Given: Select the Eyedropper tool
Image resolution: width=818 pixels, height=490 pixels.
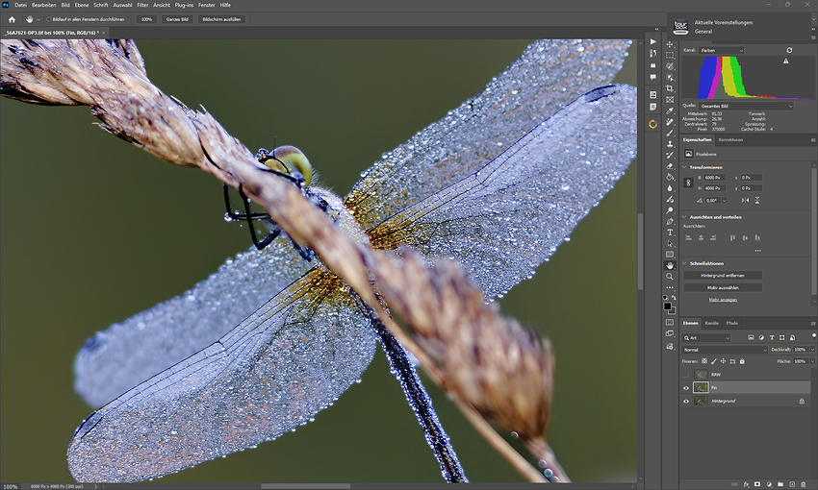Looking at the screenshot, I should (670, 110).
